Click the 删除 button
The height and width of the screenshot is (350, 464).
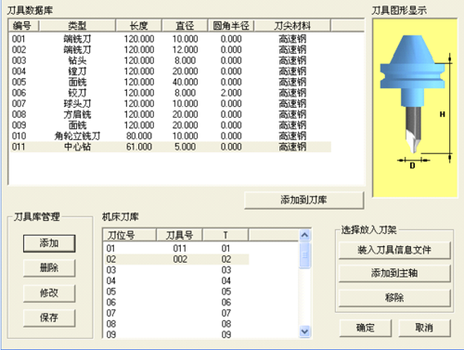(49, 267)
